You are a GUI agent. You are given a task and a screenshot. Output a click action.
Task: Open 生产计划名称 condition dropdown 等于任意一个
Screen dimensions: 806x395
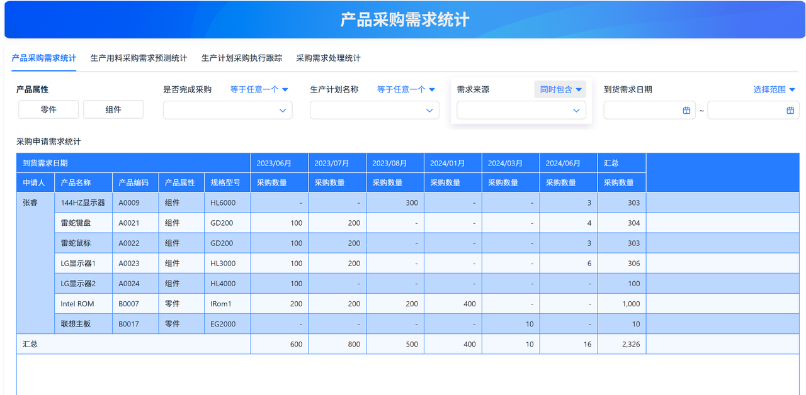click(406, 89)
